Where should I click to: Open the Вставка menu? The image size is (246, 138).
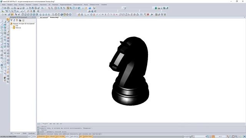(x=22, y=5)
